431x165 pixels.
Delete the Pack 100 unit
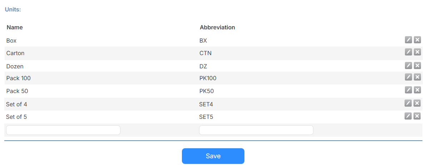point(417,77)
